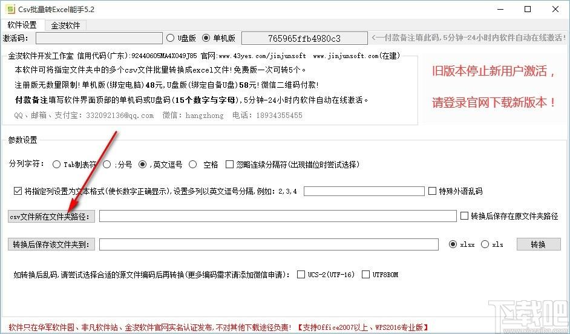Minimize the Csv批量转Excel能手 window
The height and width of the screenshot is (334, 570).
point(500,9)
